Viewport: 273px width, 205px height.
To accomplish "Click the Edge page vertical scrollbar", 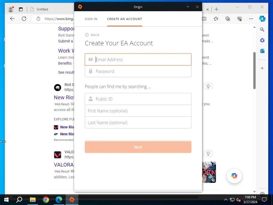I will [x=254, y=70].
